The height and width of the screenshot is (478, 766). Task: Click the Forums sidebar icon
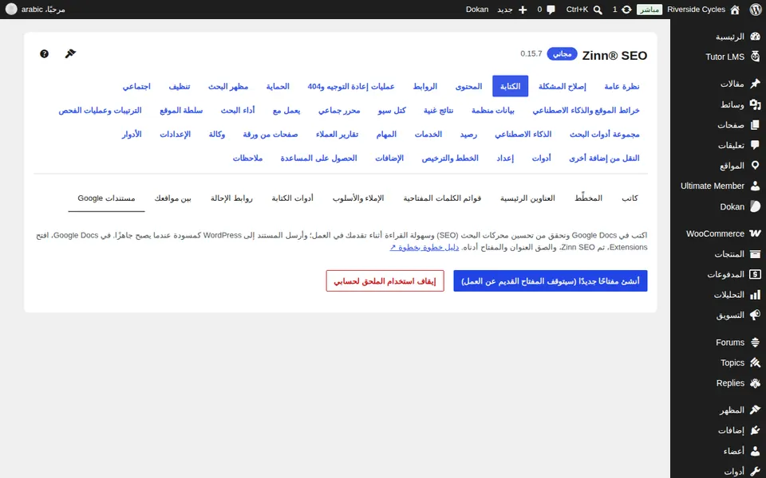(x=756, y=342)
